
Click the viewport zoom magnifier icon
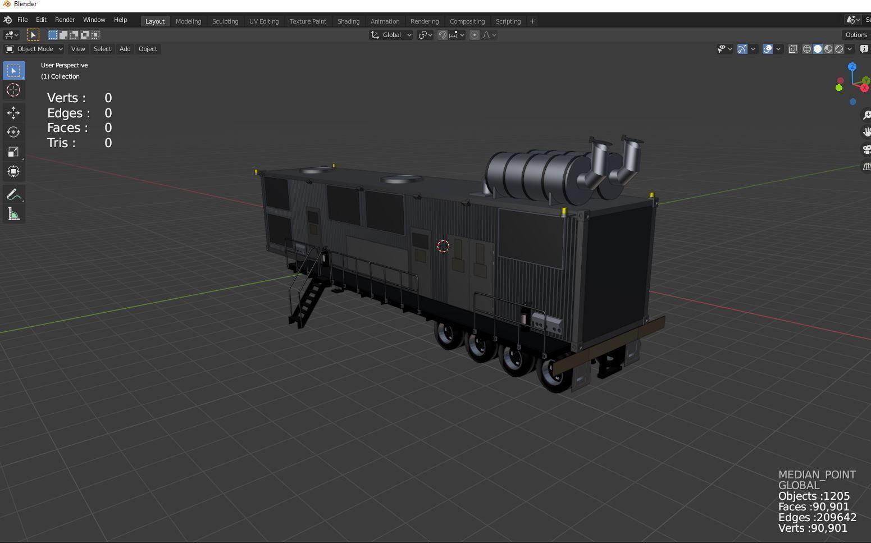point(867,115)
